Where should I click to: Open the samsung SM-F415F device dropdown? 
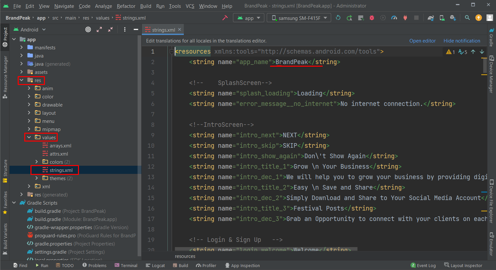(299, 18)
